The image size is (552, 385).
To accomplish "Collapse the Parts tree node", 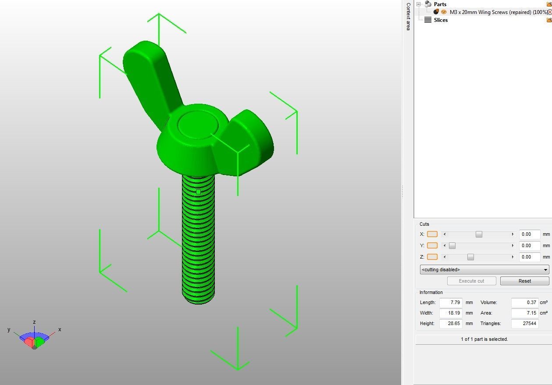I will tap(418, 4).
